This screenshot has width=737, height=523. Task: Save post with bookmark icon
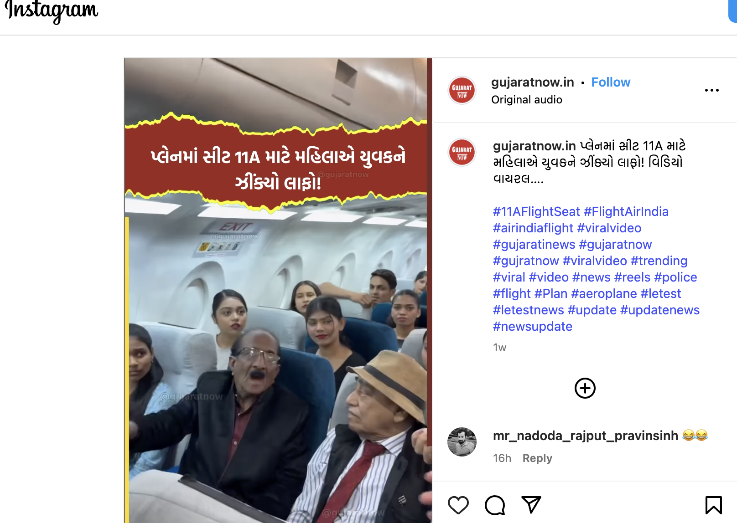coord(714,505)
